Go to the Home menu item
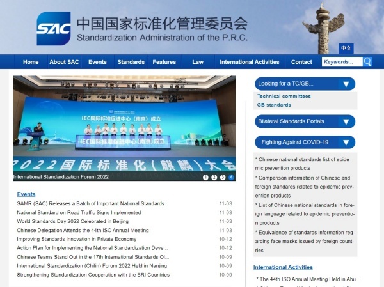Screen dimensions: 384x287 pos(31,62)
